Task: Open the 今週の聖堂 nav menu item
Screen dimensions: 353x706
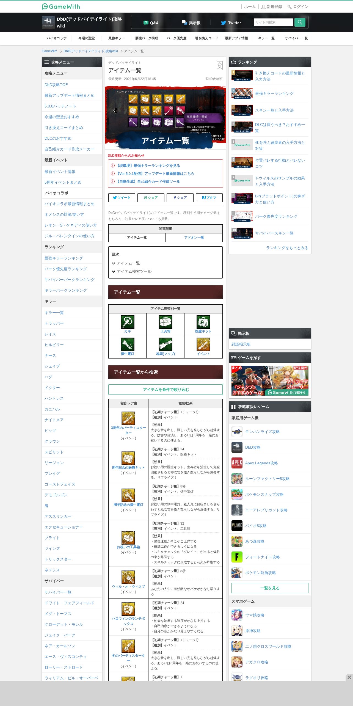Action: (x=87, y=38)
